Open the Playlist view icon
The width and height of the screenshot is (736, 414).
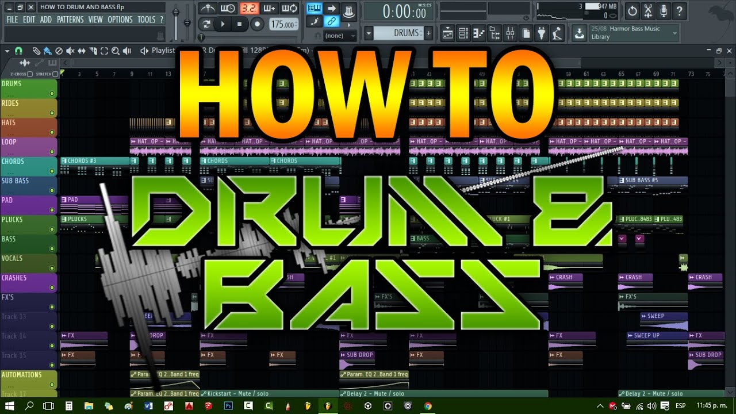tap(447, 33)
